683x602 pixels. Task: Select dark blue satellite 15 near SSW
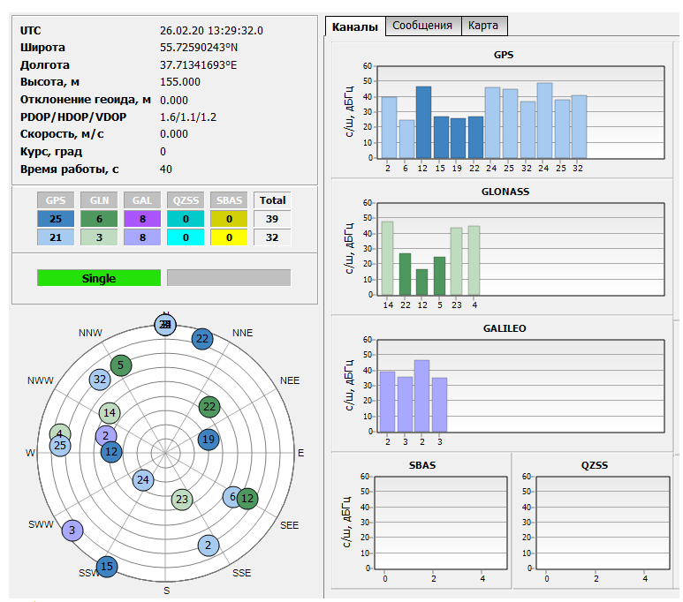[107, 567]
